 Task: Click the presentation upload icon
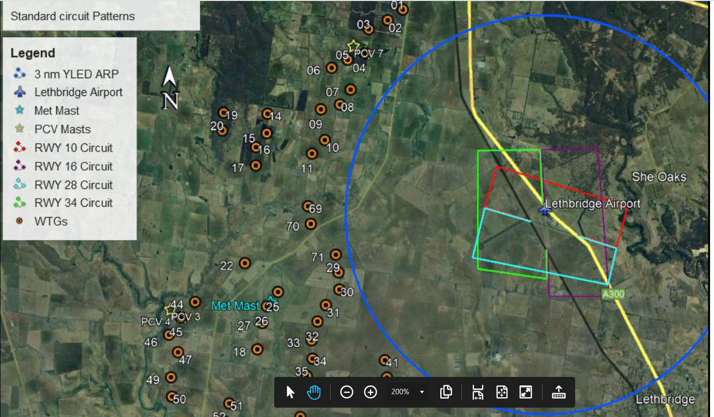click(x=558, y=392)
